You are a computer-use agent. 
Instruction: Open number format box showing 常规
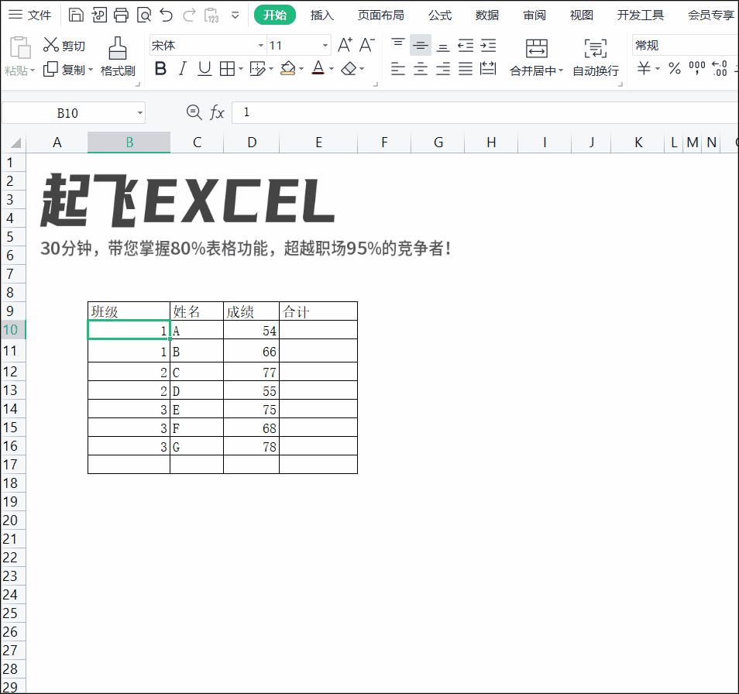pos(686,45)
